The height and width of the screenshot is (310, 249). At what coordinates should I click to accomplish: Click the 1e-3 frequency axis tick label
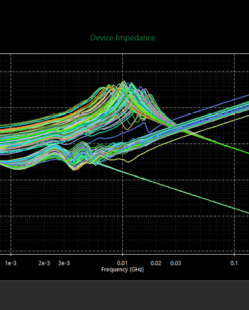pos(11,263)
